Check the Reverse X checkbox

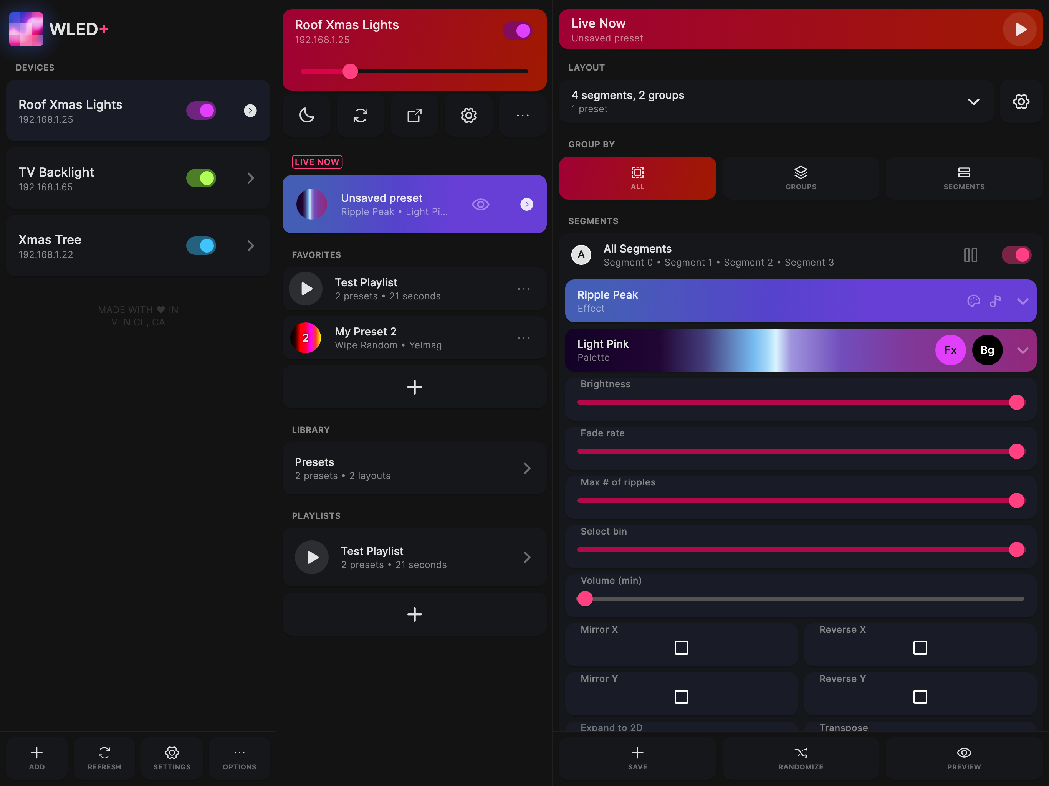(920, 647)
